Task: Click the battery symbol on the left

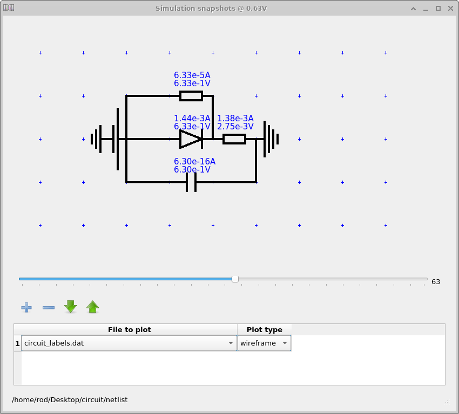Action: coord(103,139)
